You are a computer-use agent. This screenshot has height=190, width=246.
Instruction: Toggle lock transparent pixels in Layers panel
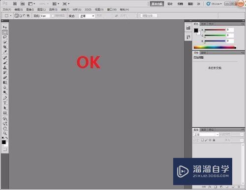click(x=202, y=140)
